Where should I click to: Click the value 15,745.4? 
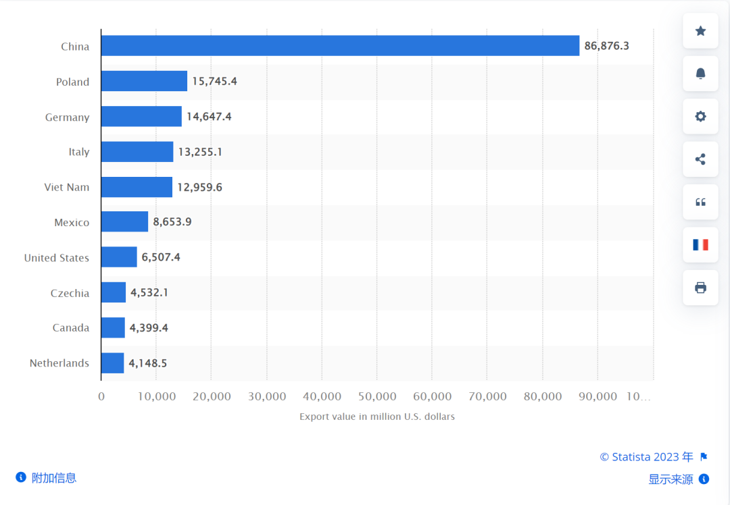pos(215,81)
